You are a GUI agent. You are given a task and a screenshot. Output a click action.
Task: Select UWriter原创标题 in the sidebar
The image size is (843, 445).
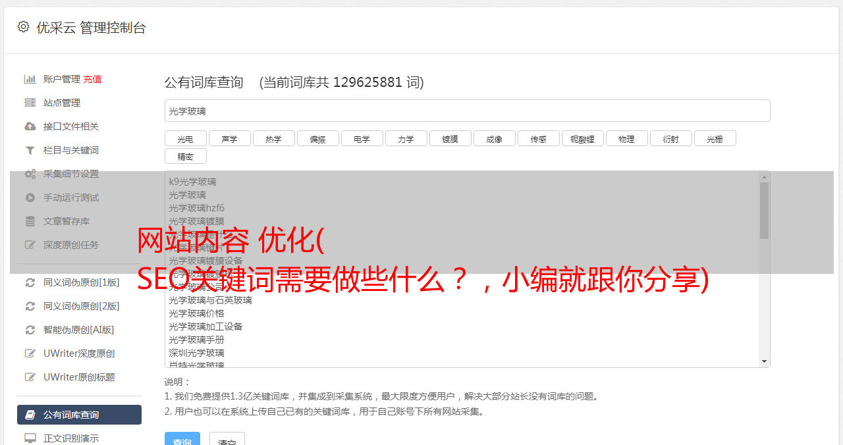click(x=79, y=377)
